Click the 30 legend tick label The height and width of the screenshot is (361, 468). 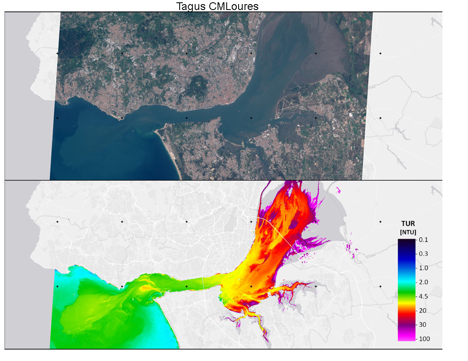[x=422, y=324]
